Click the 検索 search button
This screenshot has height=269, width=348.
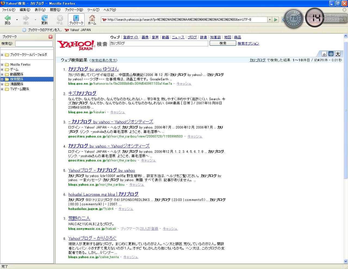point(223,43)
